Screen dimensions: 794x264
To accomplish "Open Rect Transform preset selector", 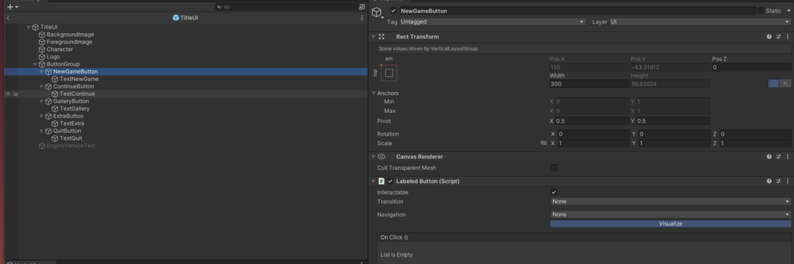I will click(x=778, y=37).
